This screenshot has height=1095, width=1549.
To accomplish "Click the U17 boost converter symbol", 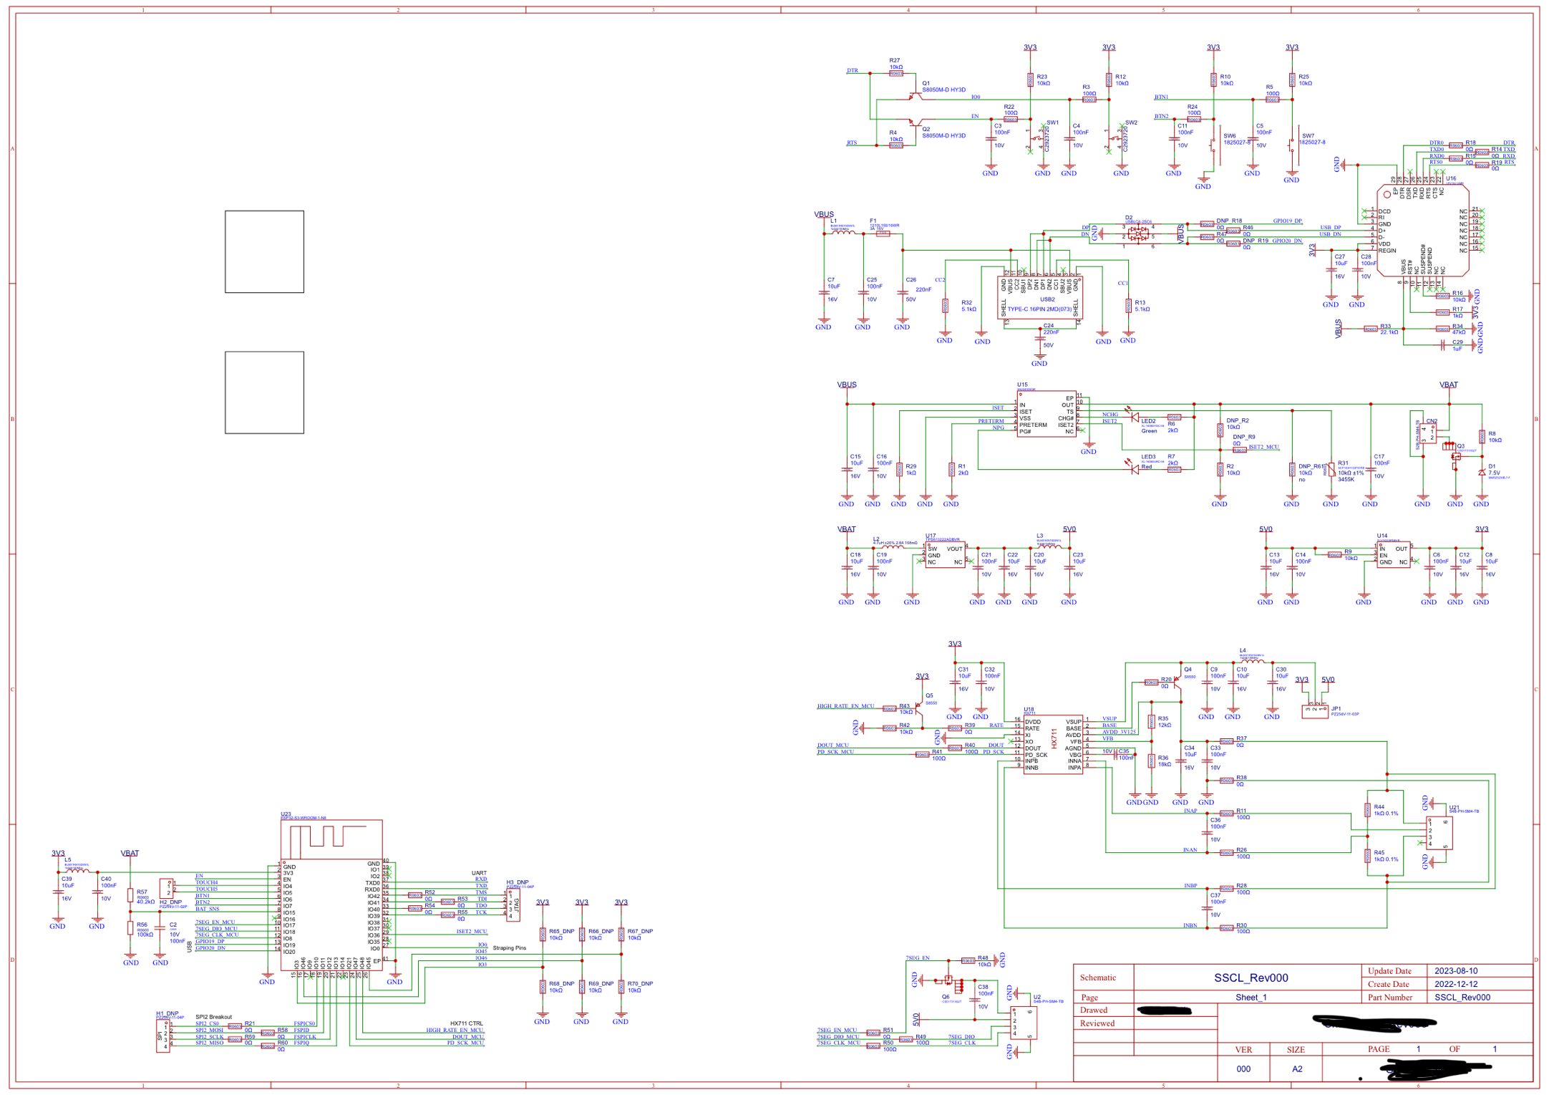I will 945,555.
